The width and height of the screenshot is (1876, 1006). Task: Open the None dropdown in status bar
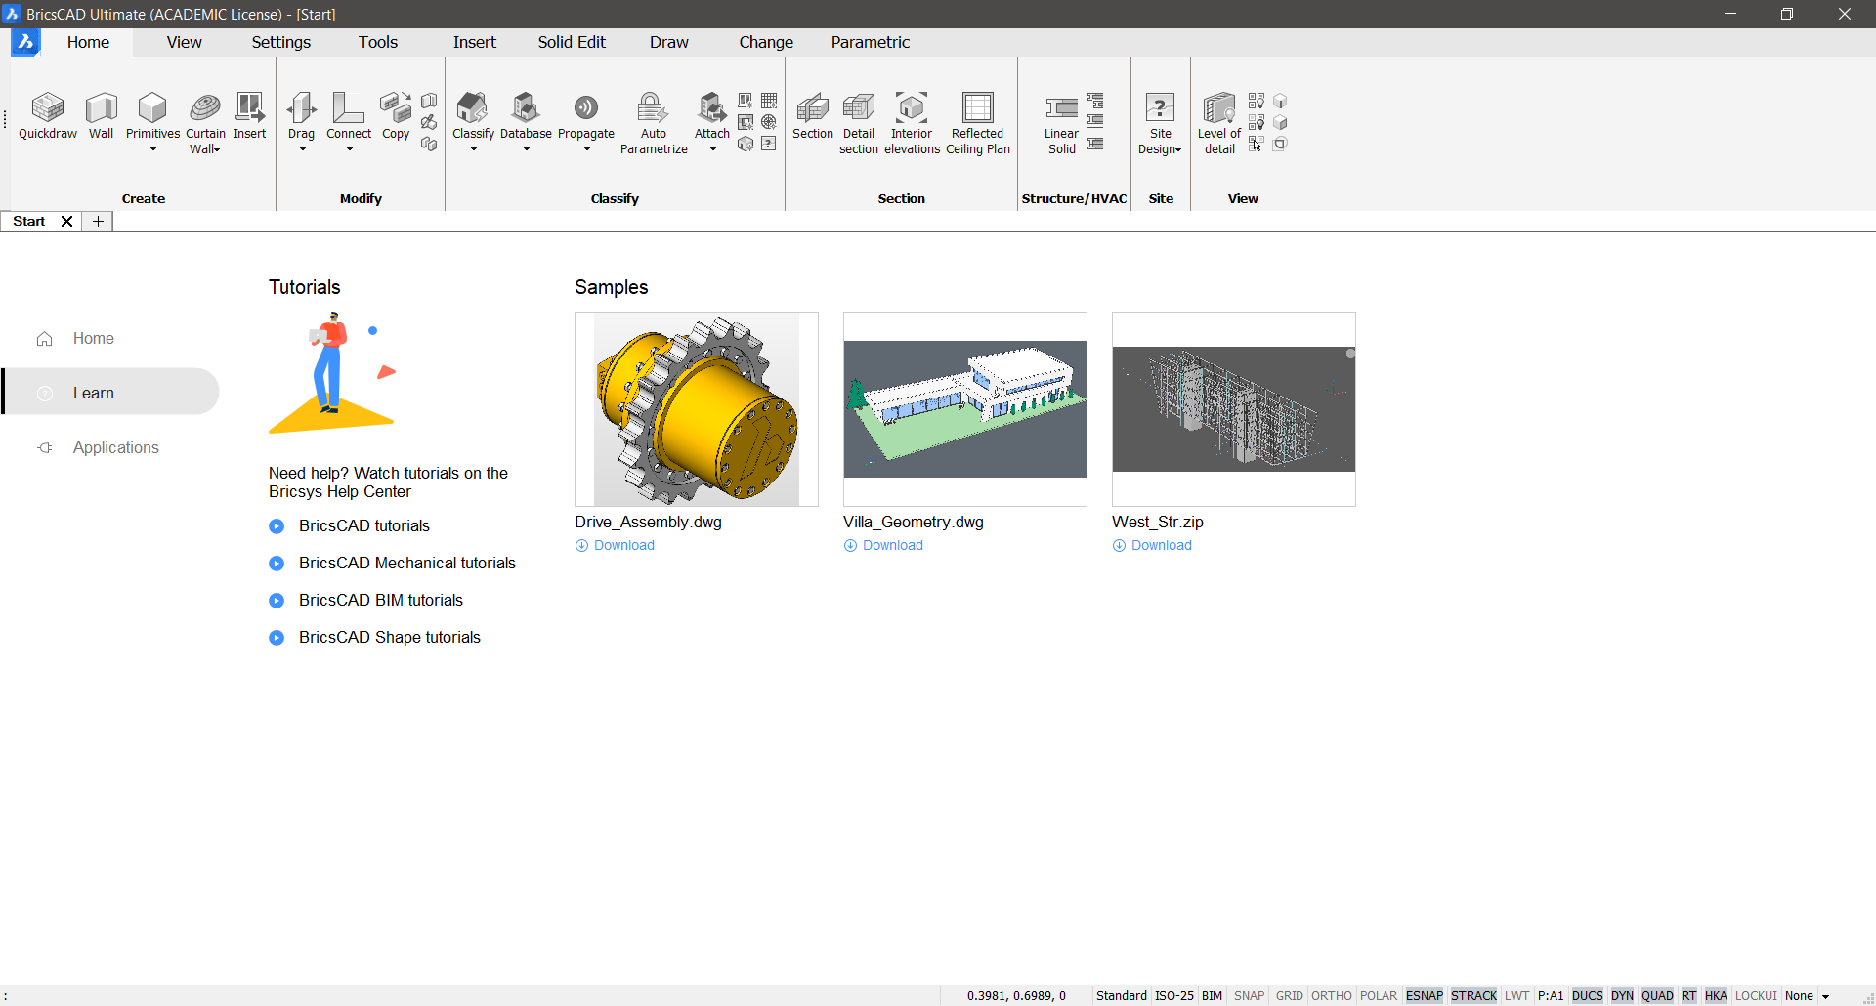[x=1824, y=996]
